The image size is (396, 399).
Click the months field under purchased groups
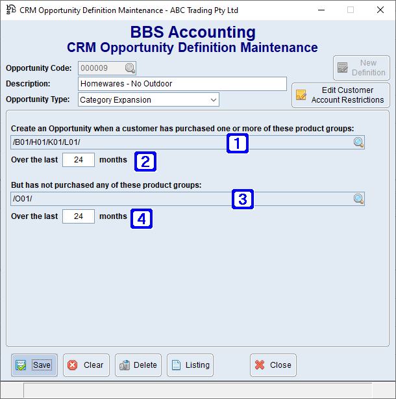click(x=79, y=160)
